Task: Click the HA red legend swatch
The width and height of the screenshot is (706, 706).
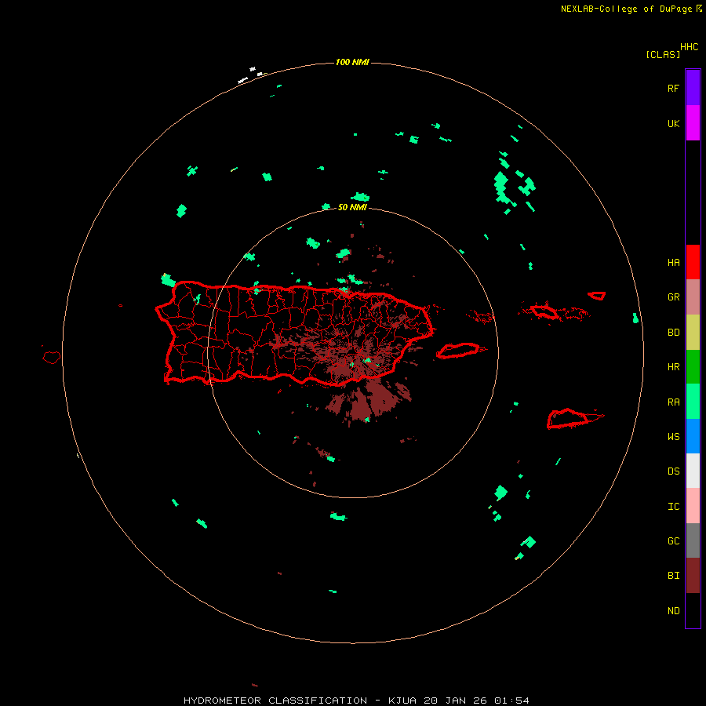Action: 693,262
